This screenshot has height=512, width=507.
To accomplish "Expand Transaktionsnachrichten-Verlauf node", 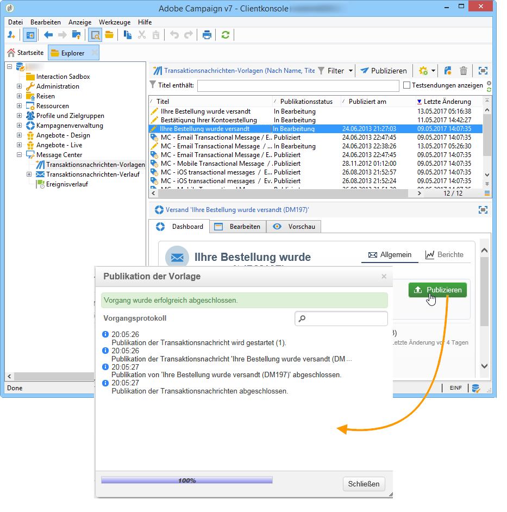I will (x=29, y=174).
